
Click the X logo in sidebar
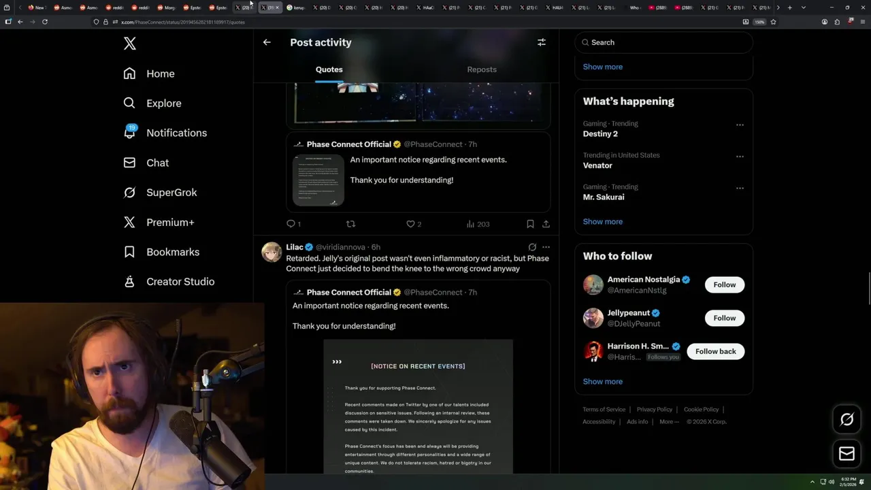click(130, 44)
